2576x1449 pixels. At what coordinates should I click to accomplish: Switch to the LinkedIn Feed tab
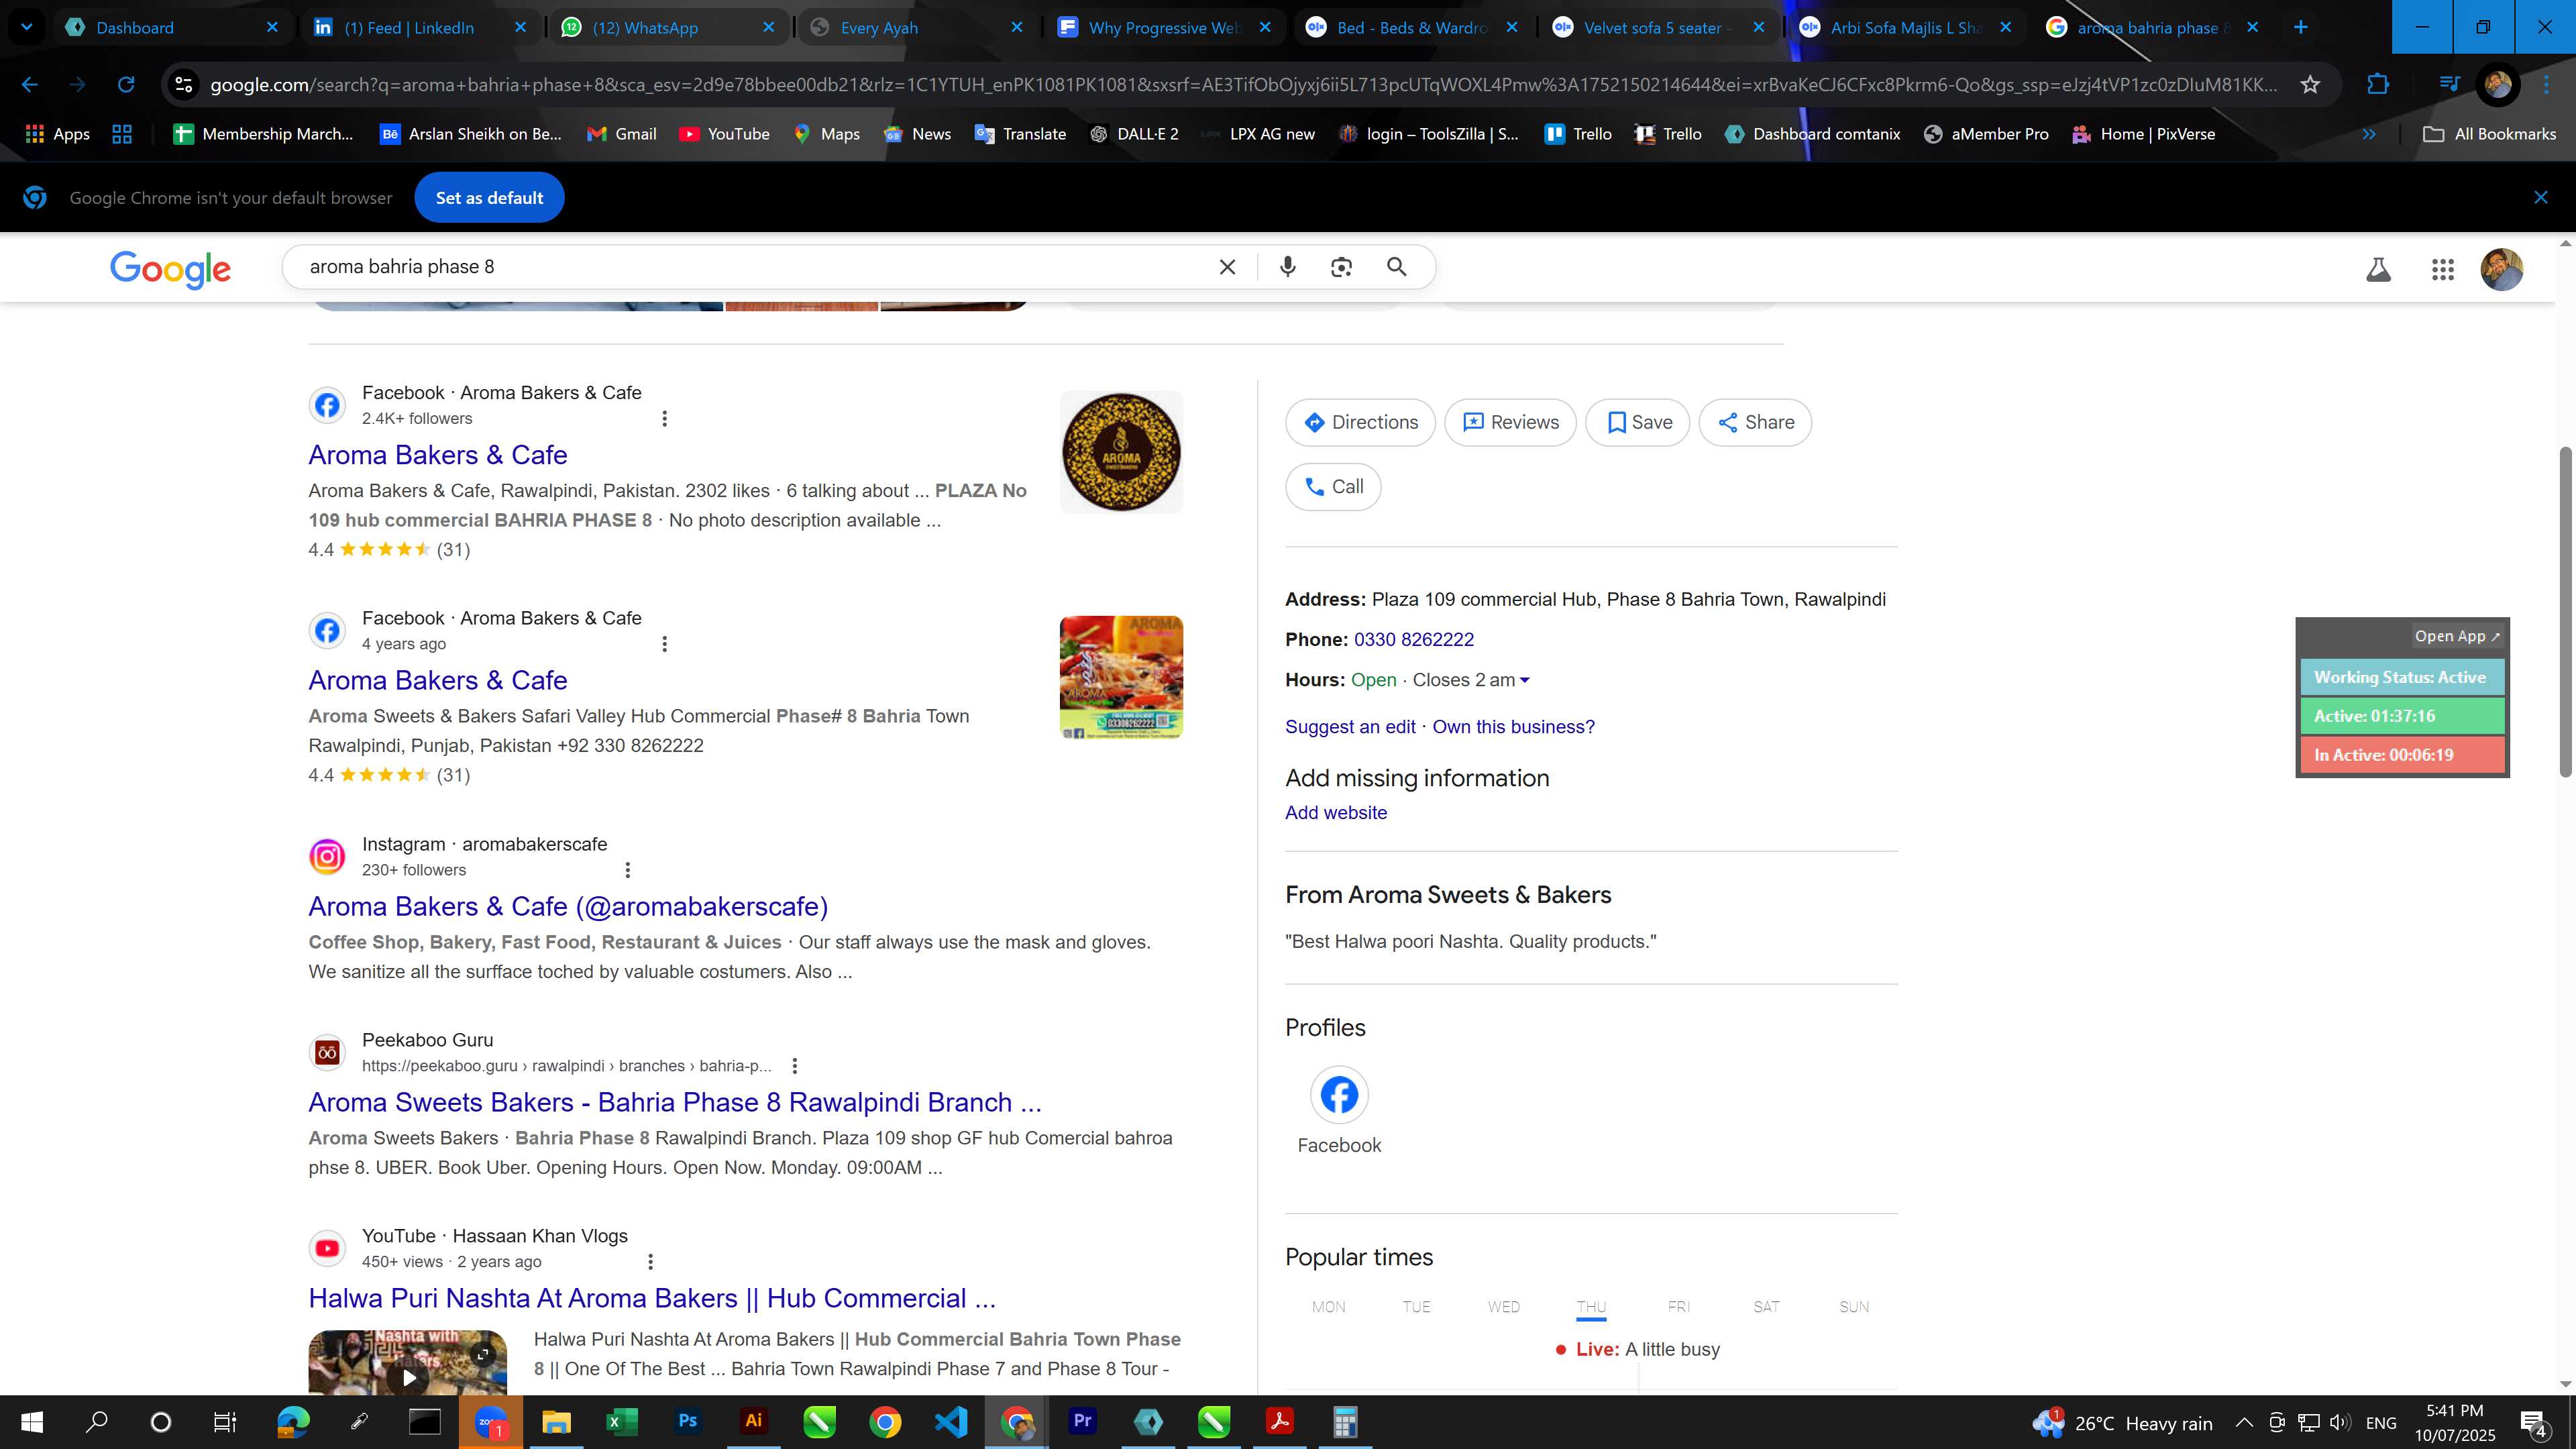419,27
